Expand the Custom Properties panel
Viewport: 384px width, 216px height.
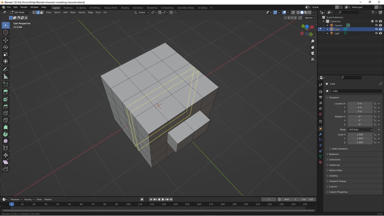[x=354, y=192]
